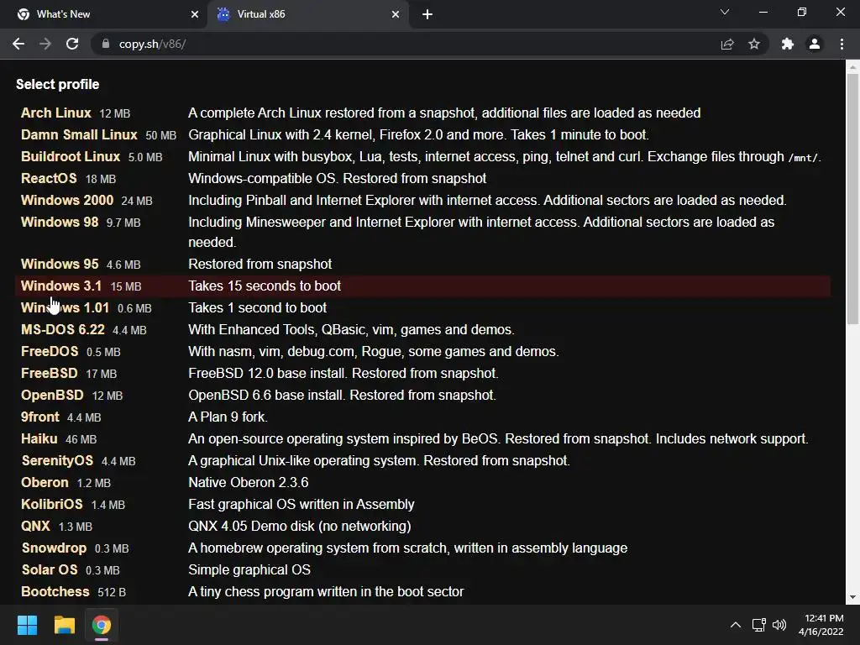Choose the Windows 98 profile
Image resolution: width=860 pixels, height=645 pixels.
coord(60,223)
